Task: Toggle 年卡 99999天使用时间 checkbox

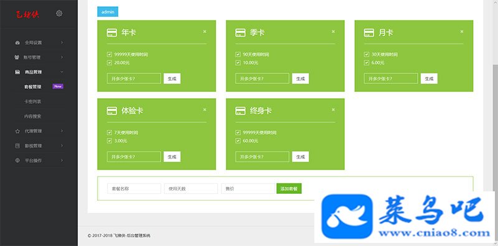Action: (x=110, y=55)
